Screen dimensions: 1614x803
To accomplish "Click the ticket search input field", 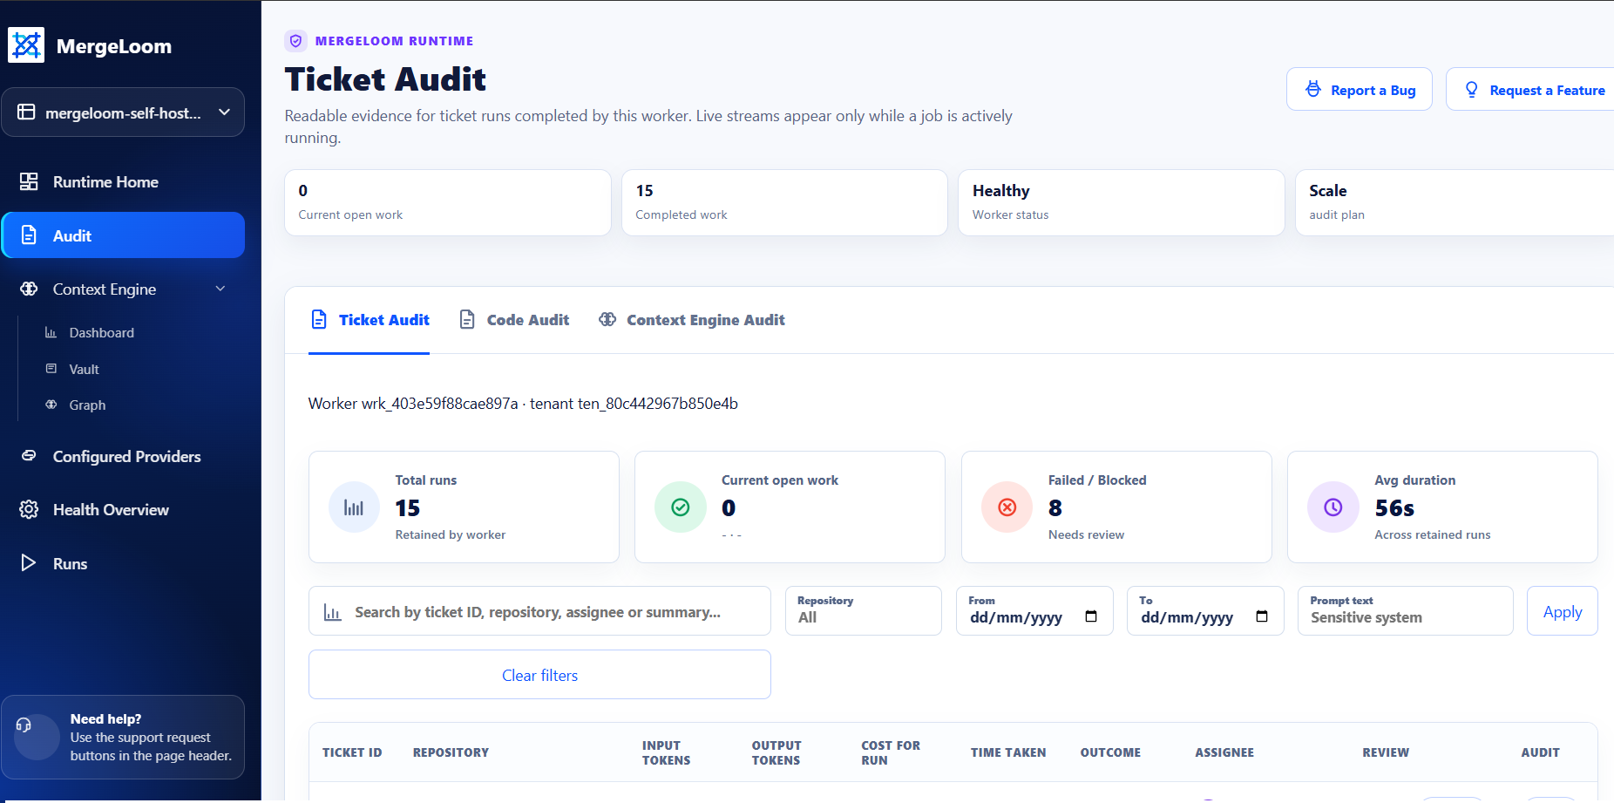I will pyautogui.click(x=539, y=611).
